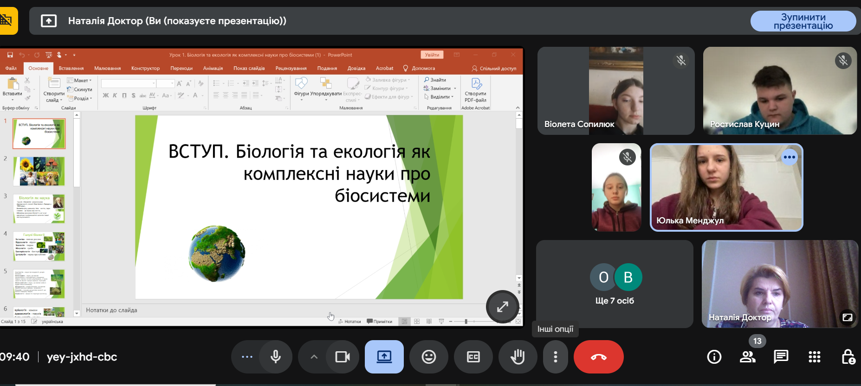Reset slide with the Скинути button
This screenshot has width=861, height=386.
[x=80, y=89]
